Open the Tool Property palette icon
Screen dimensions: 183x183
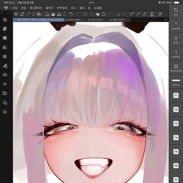pos(5,38)
